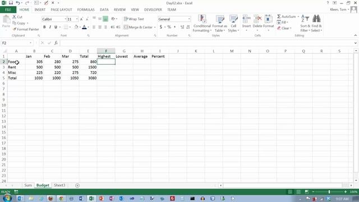Switch to Normal view in status bar
The width and height of the screenshot is (359, 202).
click(290, 192)
